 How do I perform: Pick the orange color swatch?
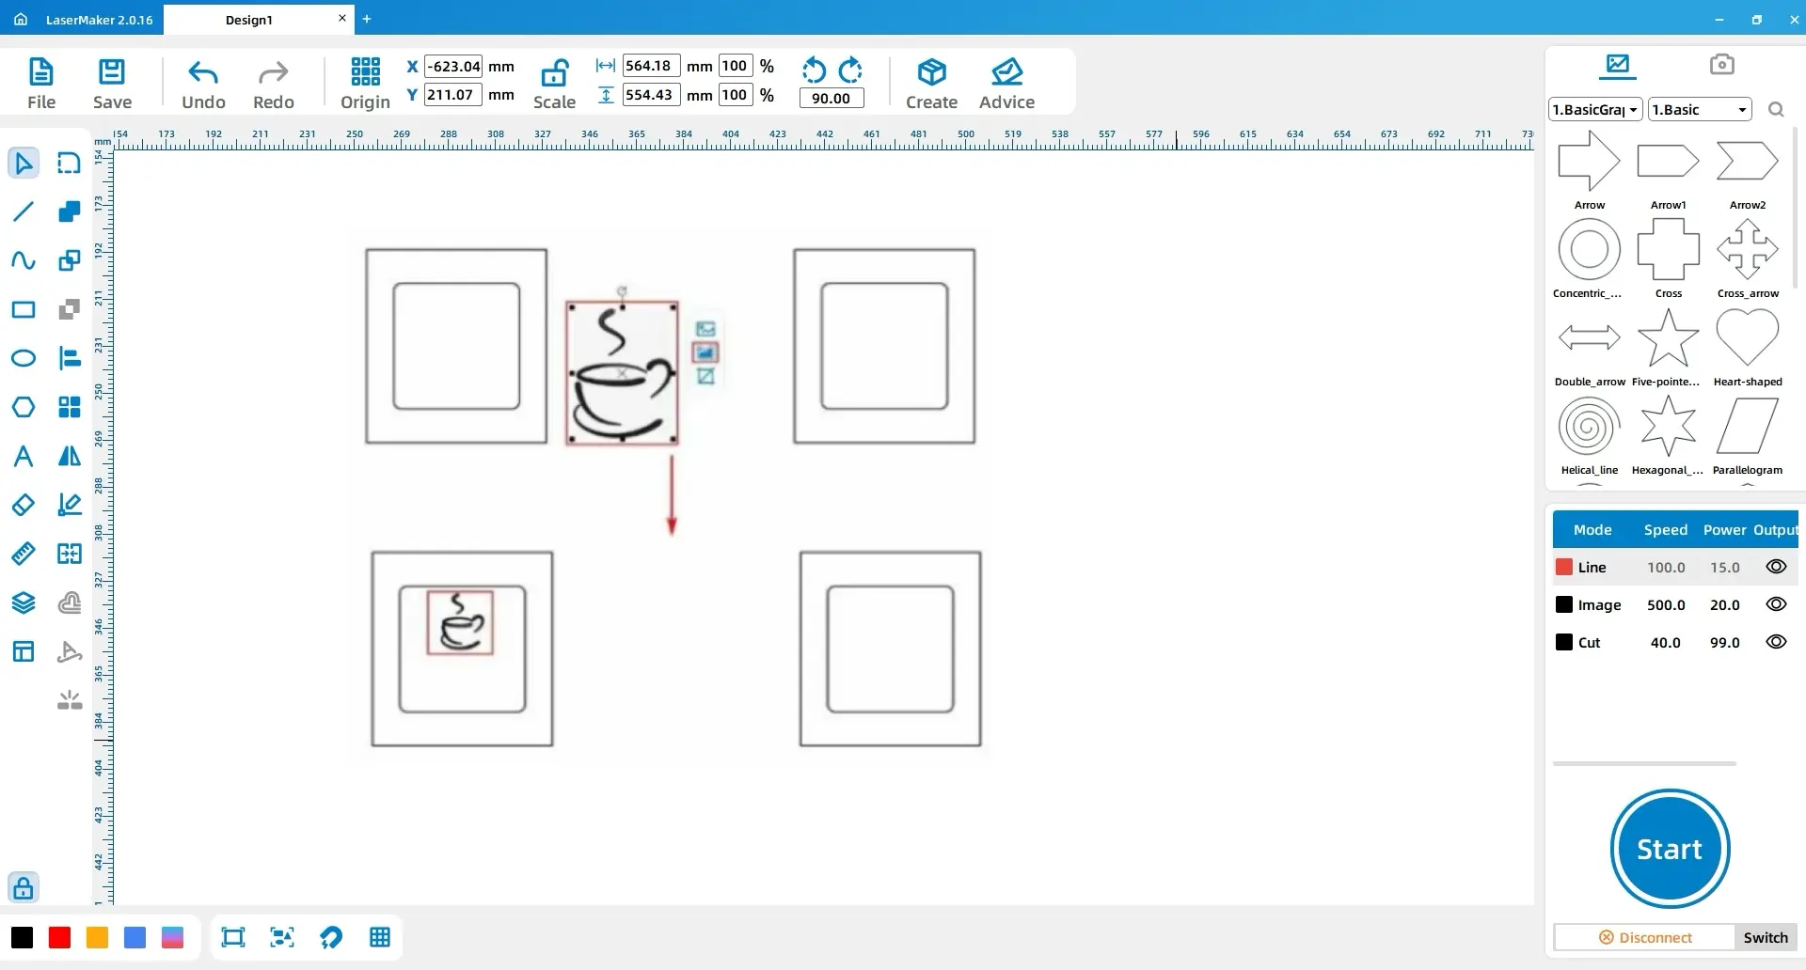pyautogui.click(x=97, y=937)
